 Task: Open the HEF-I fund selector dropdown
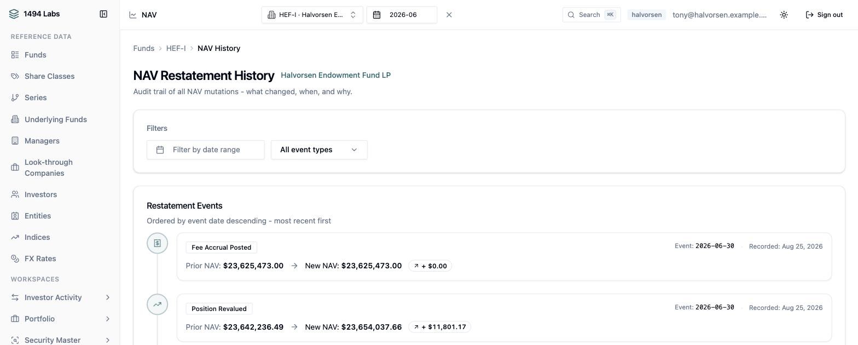312,15
